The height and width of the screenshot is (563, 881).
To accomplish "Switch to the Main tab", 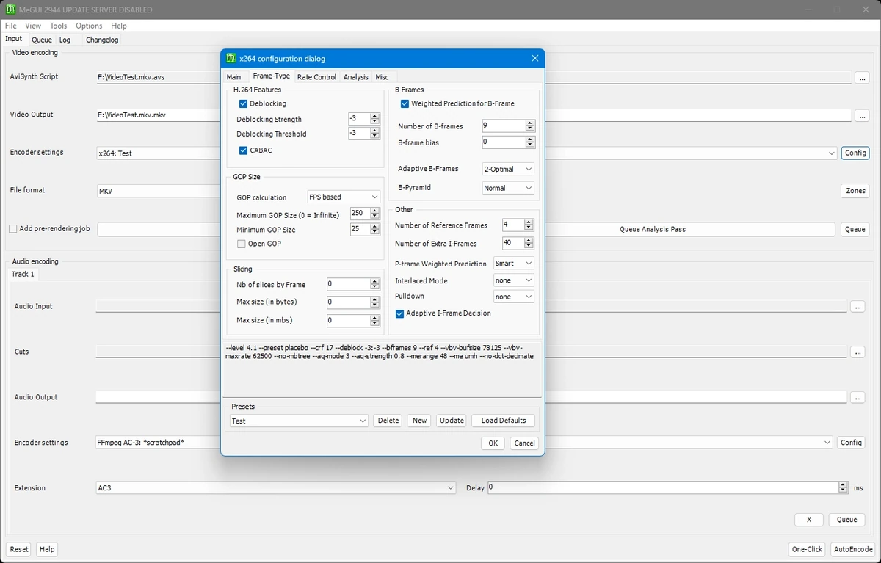I will click(233, 77).
